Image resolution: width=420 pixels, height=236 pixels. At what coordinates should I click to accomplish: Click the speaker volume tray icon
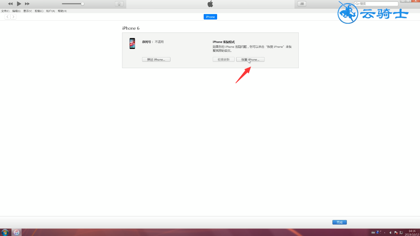click(x=391, y=233)
